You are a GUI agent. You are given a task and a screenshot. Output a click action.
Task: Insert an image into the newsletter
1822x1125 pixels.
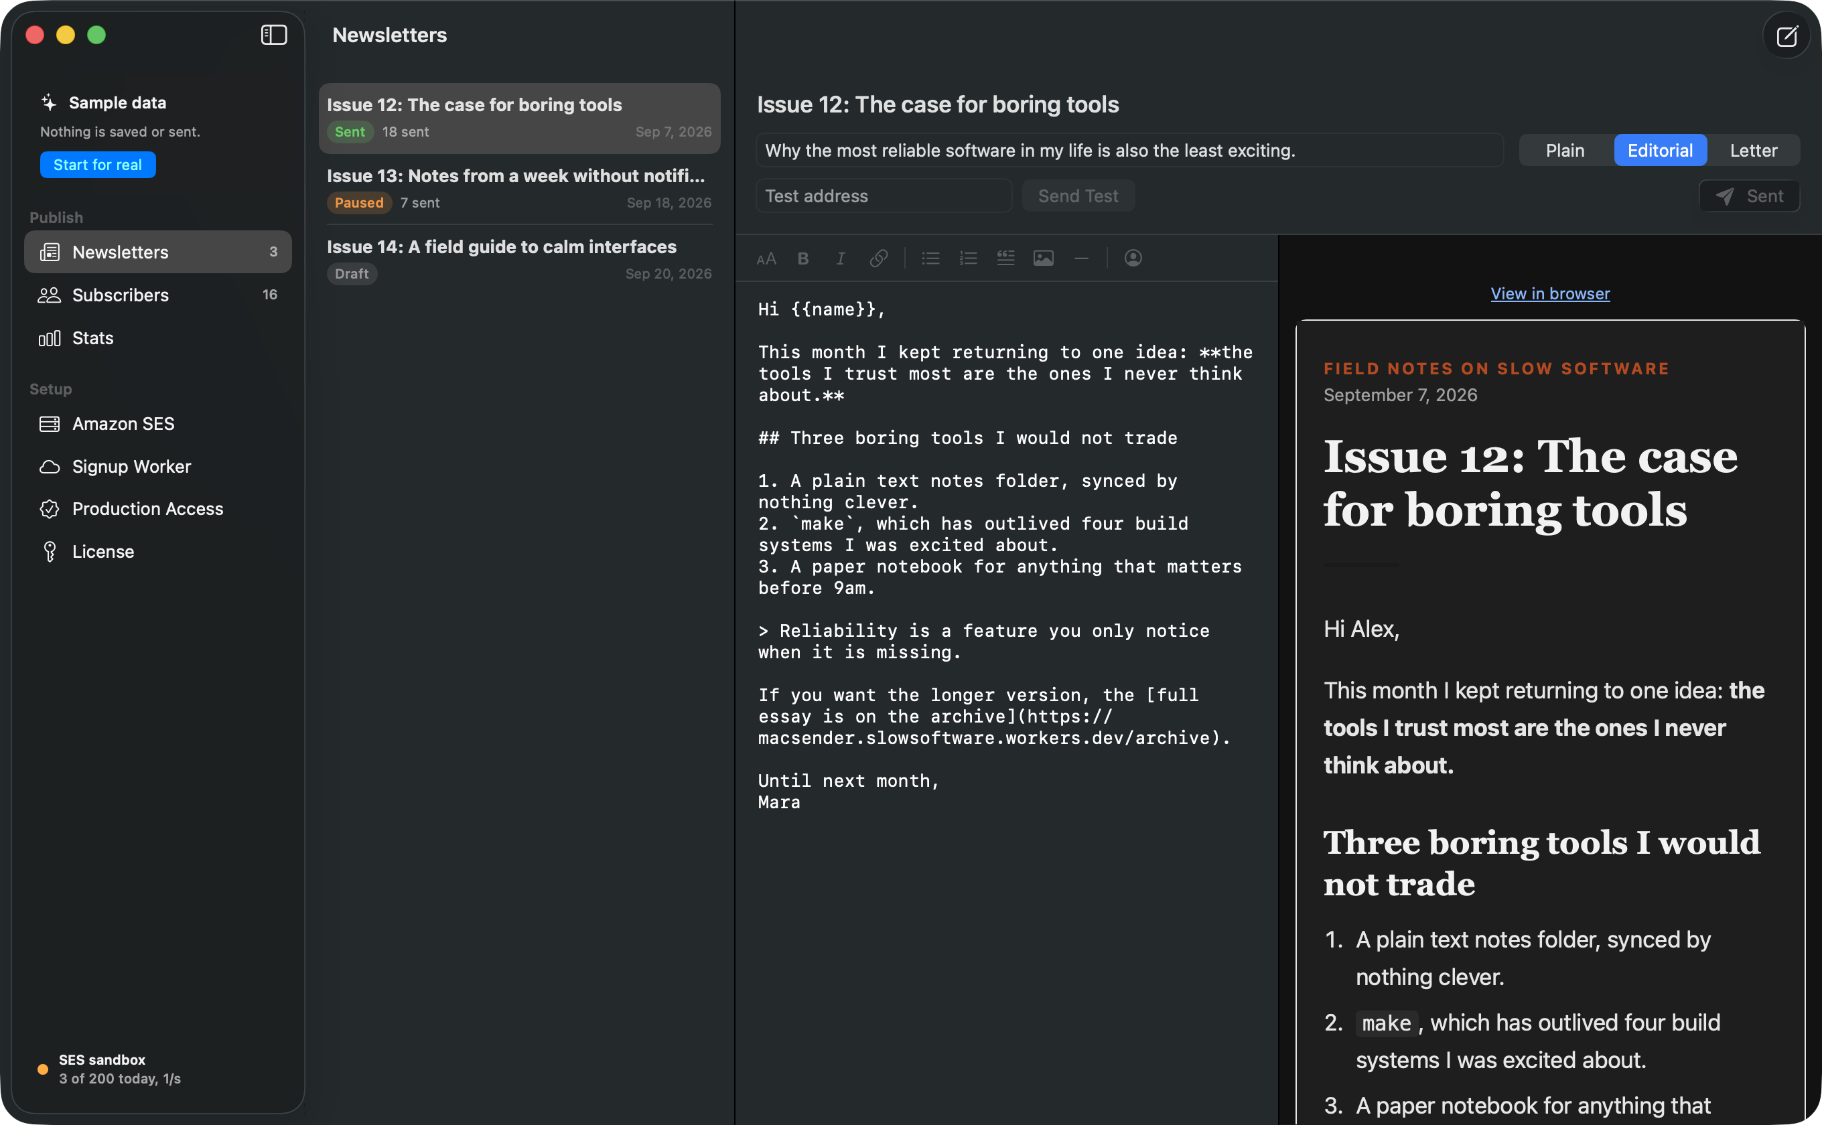coord(1044,258)
